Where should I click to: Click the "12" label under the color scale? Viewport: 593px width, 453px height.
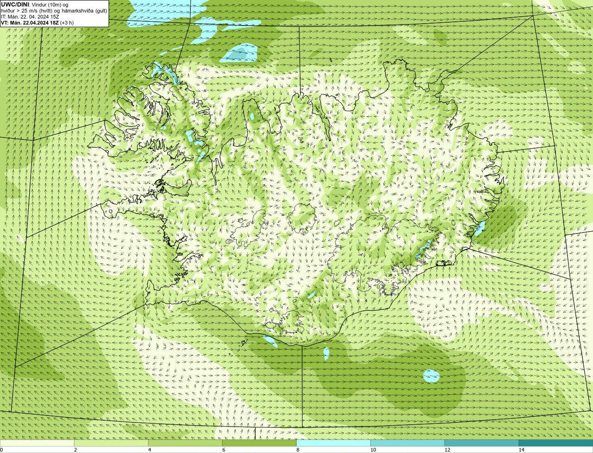click(x=447, y=450)
